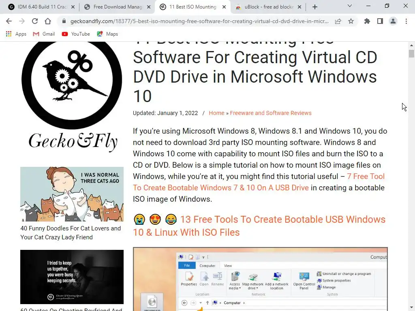Minimize the browser window
This screenshot has height=311, width=415.
pyautogui.click(x=368, y=6)
